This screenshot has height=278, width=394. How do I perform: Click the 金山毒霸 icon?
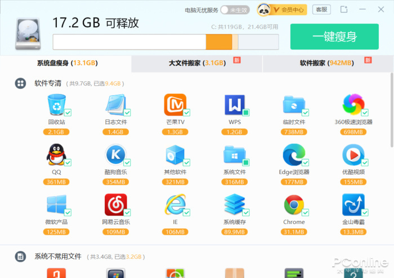[353, 204]
